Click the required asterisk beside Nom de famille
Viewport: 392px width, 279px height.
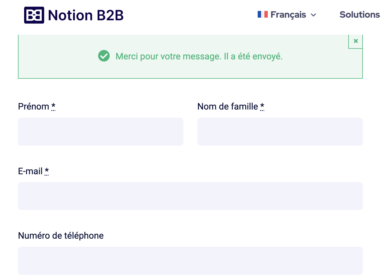coord(262,106)
